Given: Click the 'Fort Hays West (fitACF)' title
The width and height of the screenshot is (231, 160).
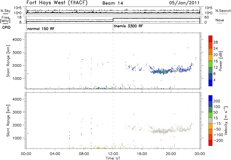Looking at the screenshot, I should [57, 3].
